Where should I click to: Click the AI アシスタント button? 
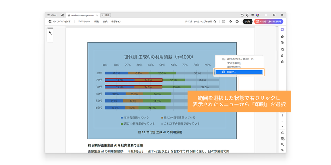pyautogui.click(x=269, y=22)
